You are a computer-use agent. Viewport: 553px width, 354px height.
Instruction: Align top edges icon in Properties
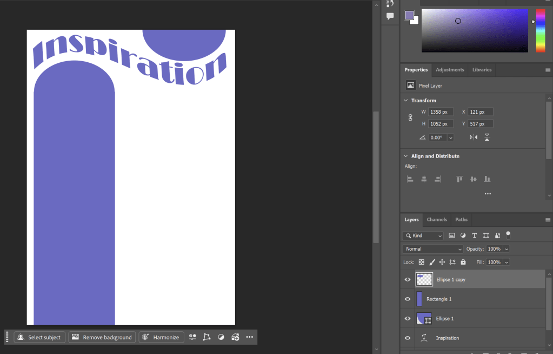point(459,179)
